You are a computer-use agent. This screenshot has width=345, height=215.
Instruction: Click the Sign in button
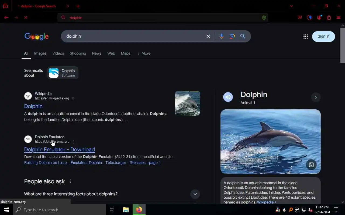tap(323, 37)
